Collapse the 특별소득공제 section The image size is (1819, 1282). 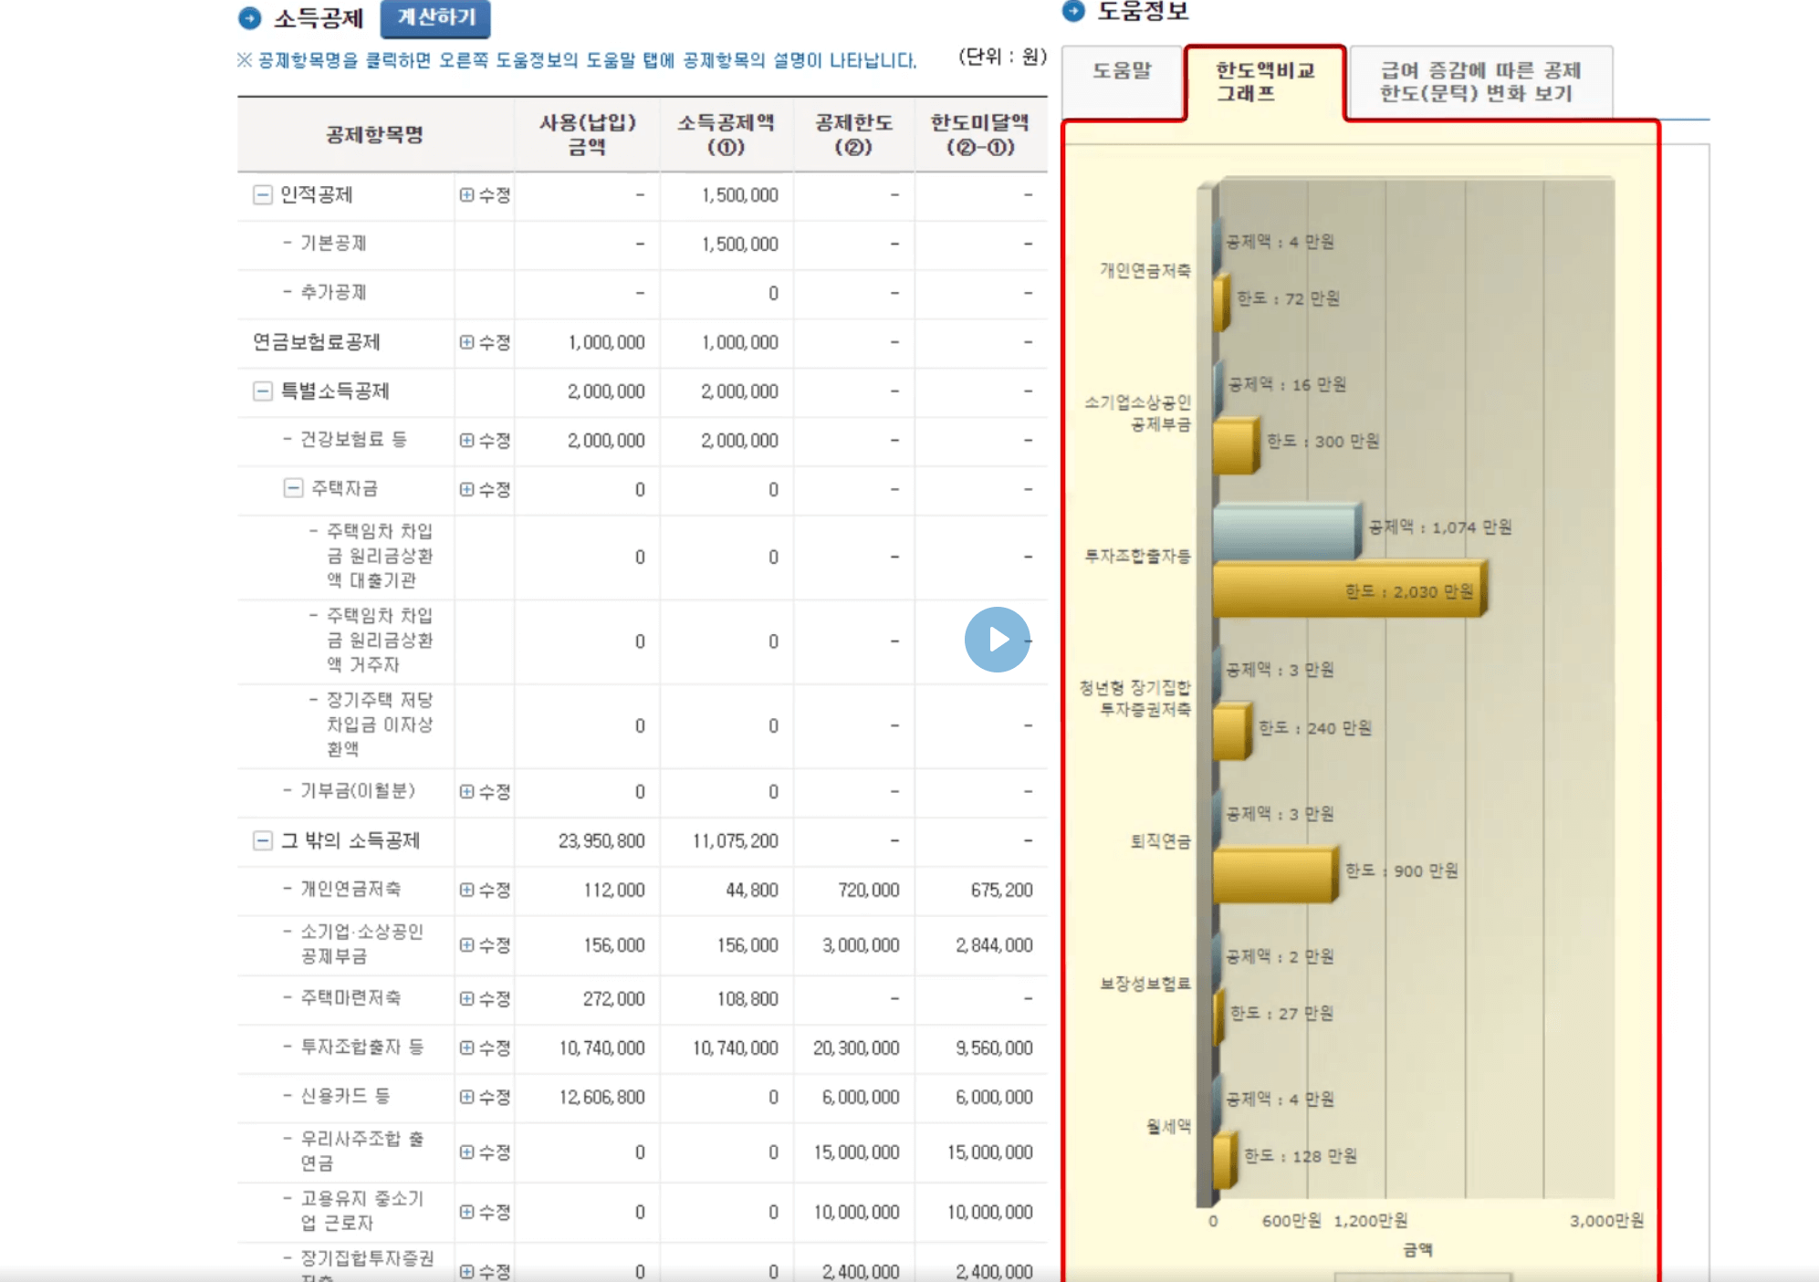pyautogui.click(x=264, y=391)
